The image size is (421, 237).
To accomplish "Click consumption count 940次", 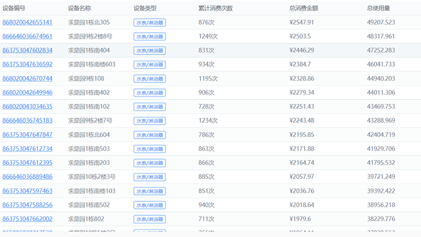I will 206,205.
